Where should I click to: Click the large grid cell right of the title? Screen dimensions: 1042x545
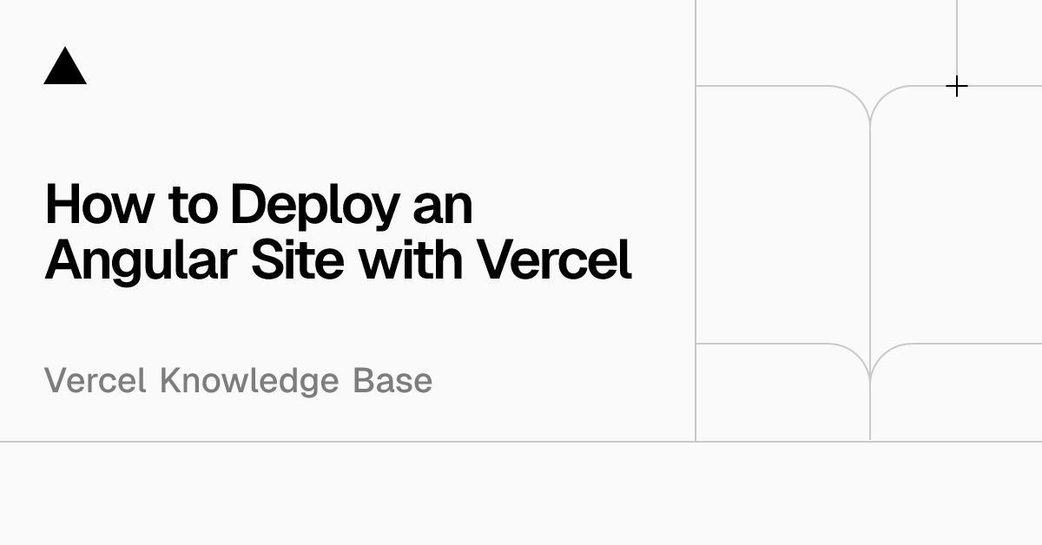click(x=781, y=217)
